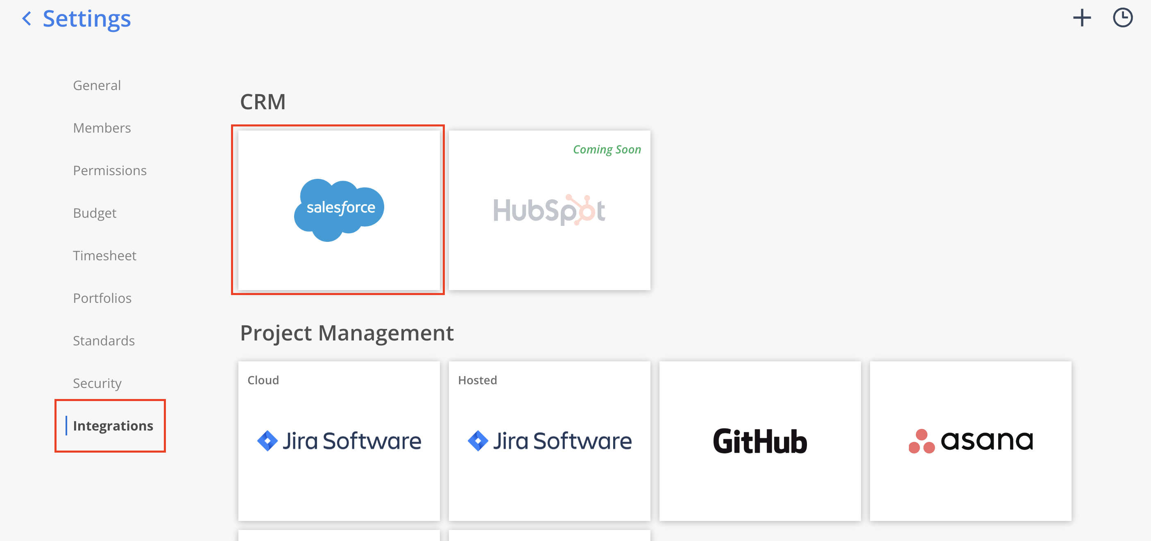Open the General settings section
1151x541 pixels.
pyautogui.click(x=97, y=85)
